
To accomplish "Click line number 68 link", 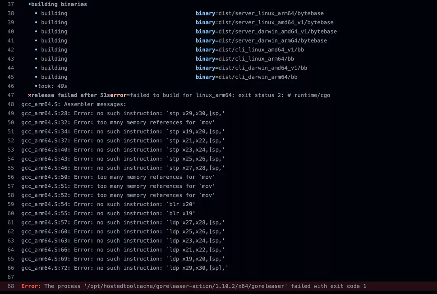I will [11, 286].
